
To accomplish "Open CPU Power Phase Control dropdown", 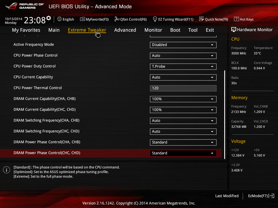I will pos(183,56).
